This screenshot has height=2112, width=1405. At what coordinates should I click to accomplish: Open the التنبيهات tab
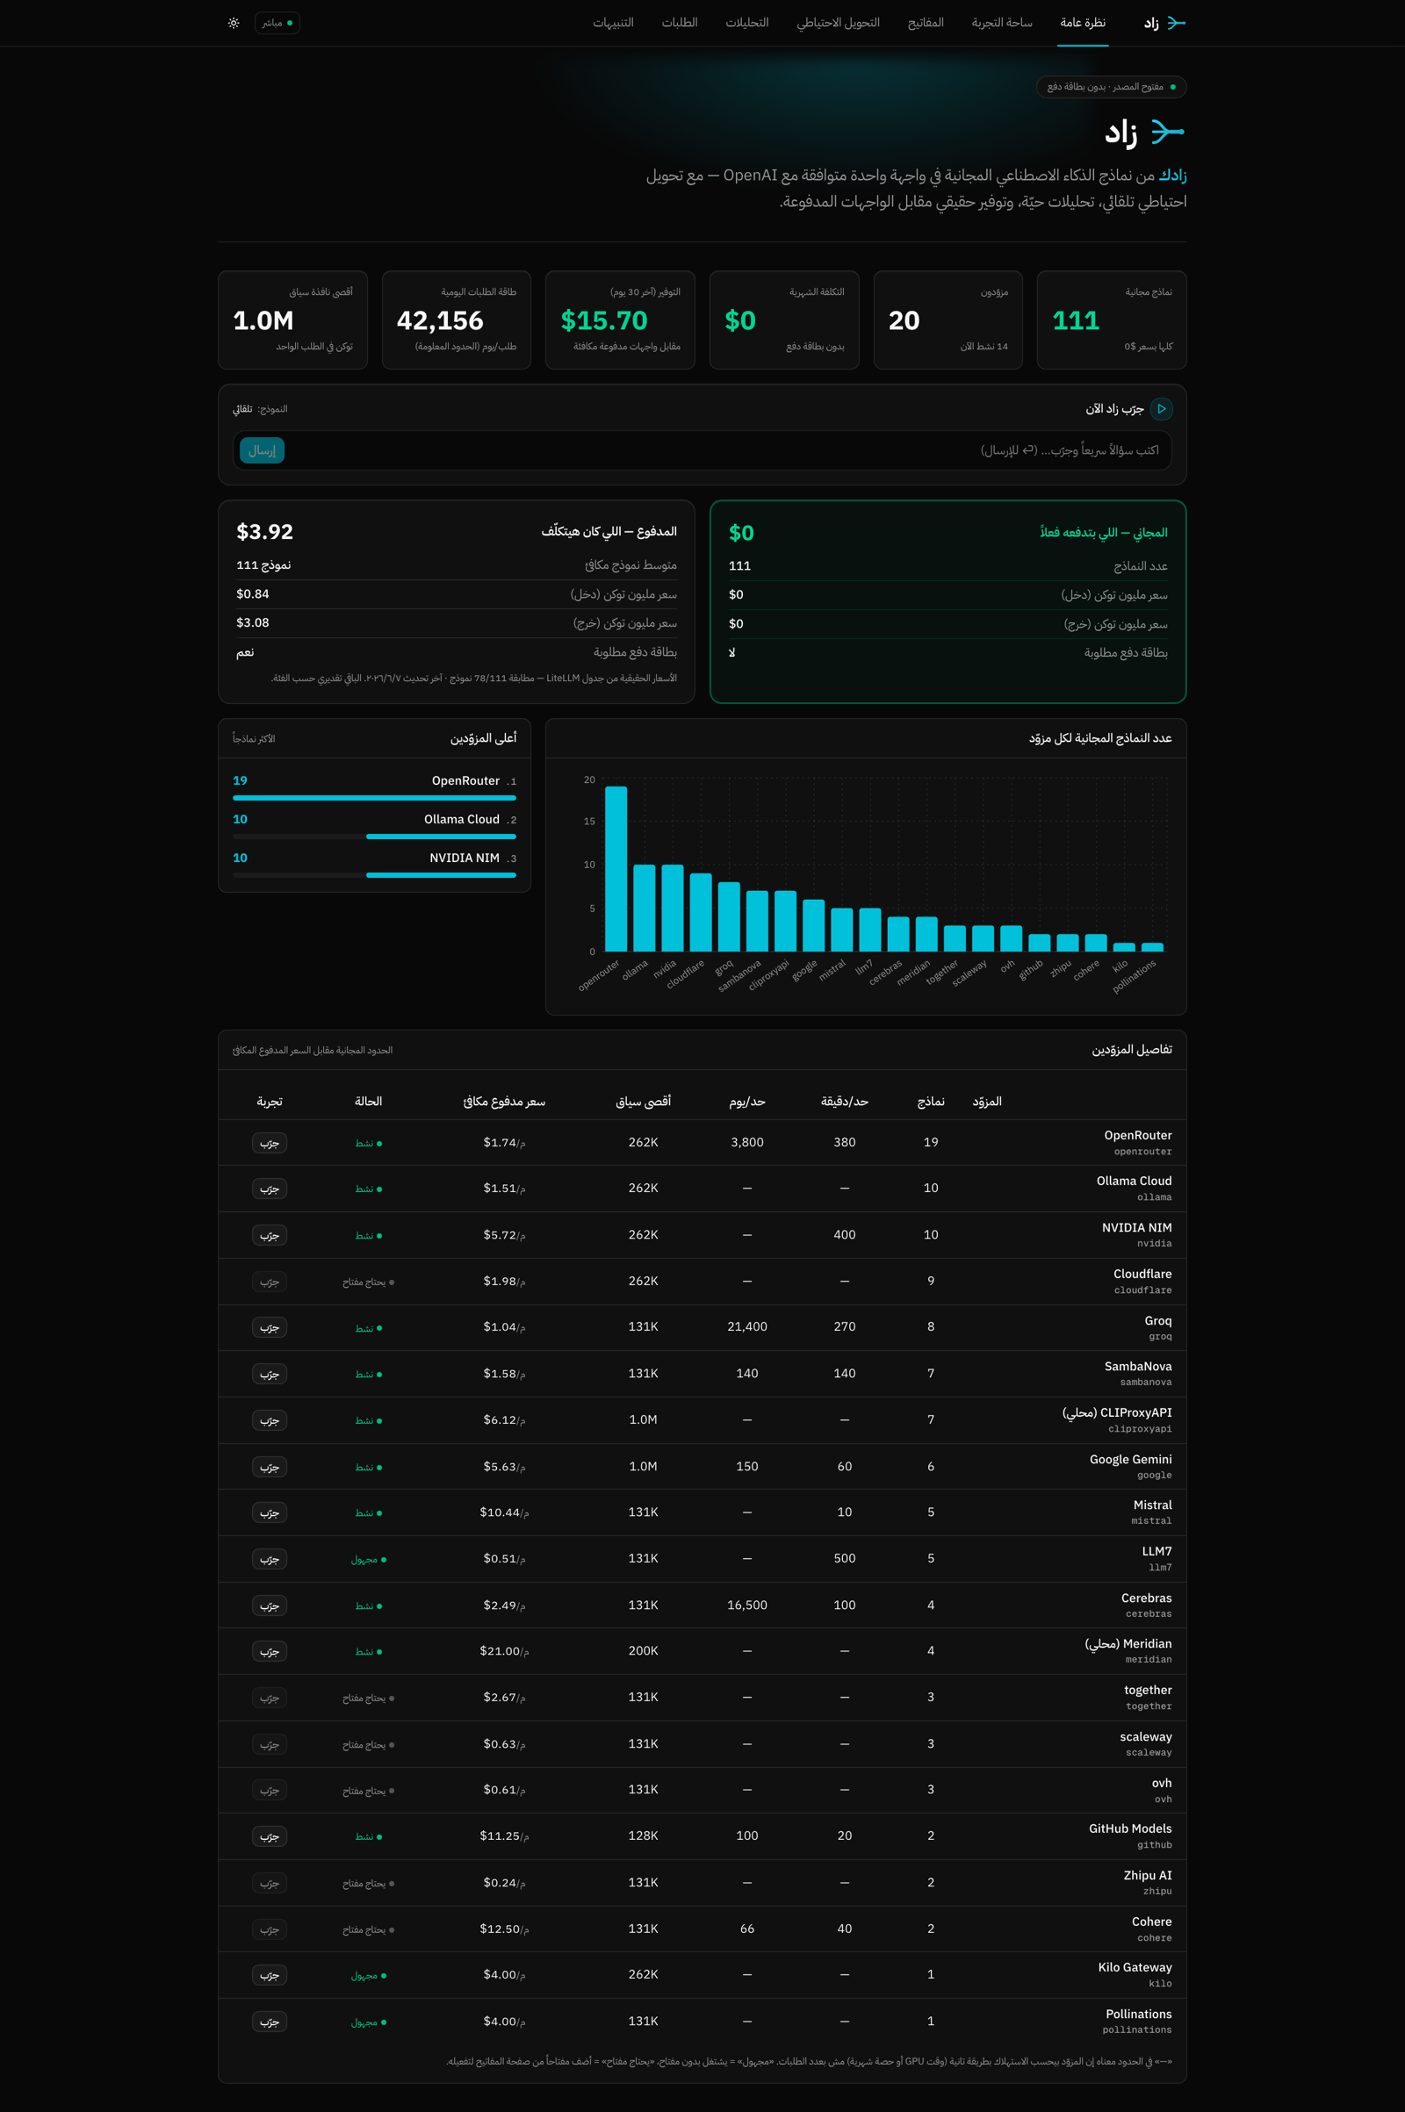613,24
